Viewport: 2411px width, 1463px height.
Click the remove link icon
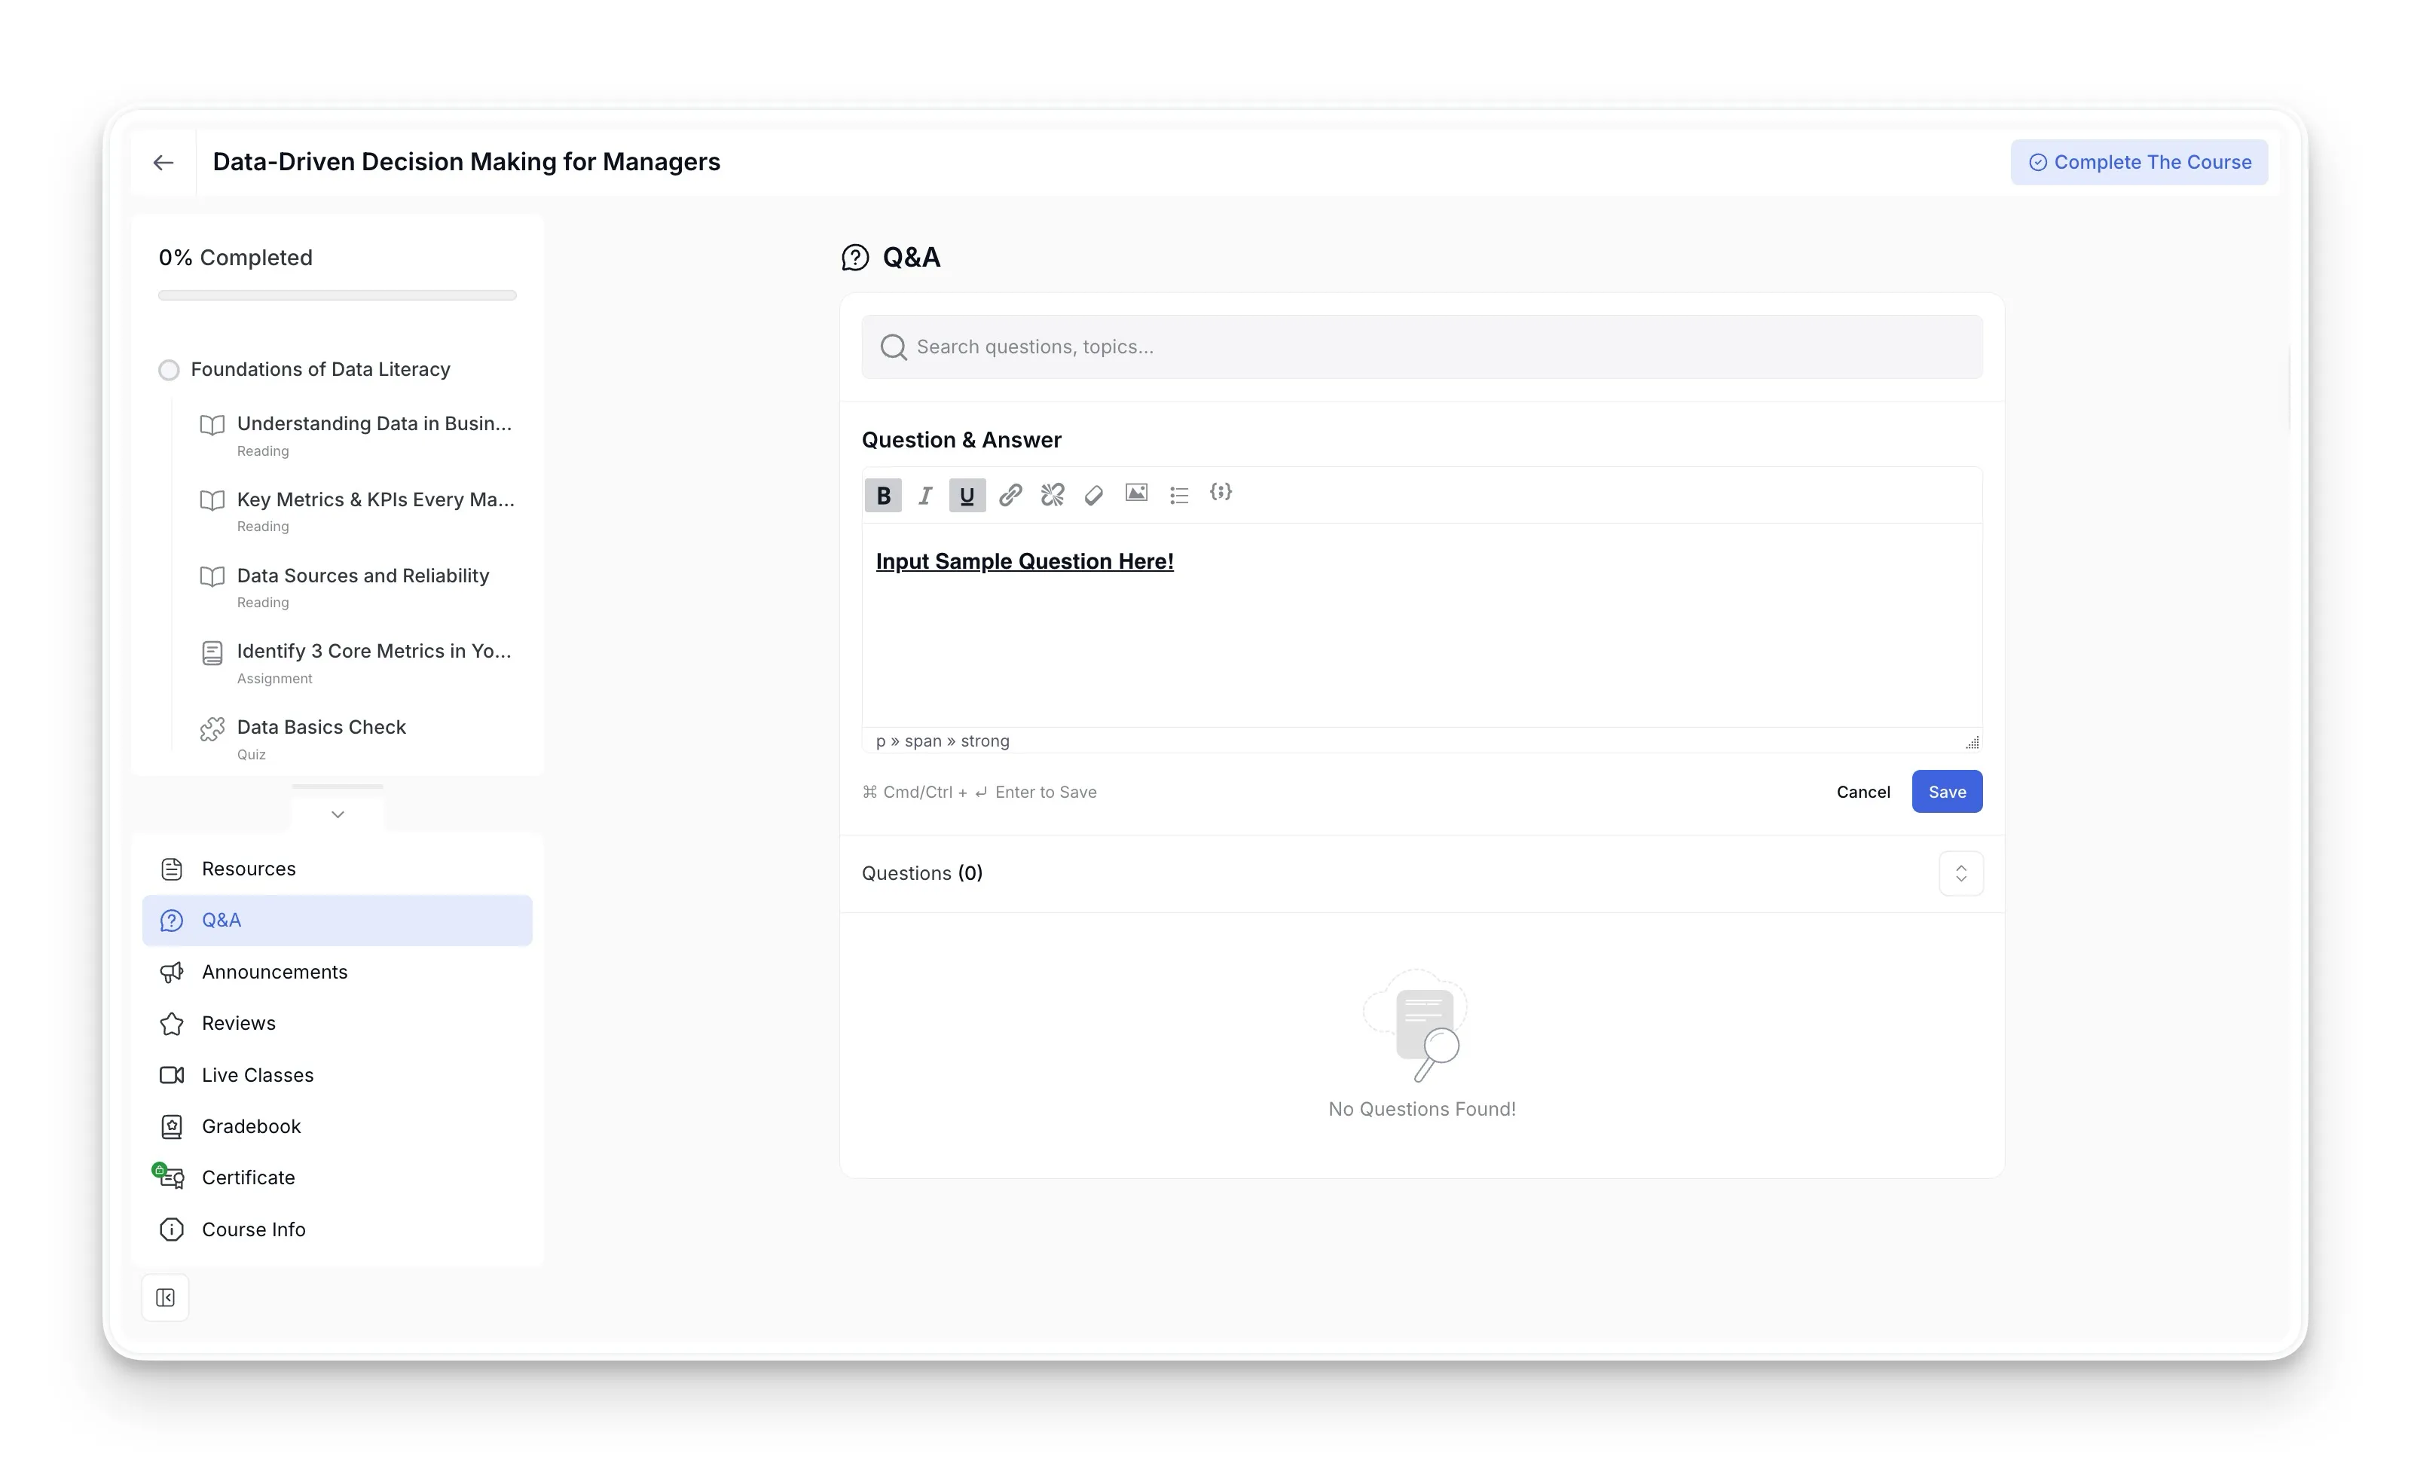pos(1052,495)
